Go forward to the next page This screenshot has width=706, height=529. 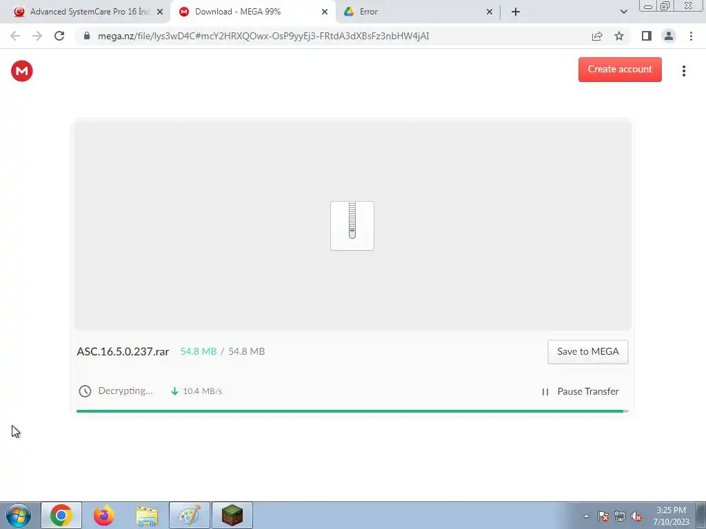(x=37, y=36)
